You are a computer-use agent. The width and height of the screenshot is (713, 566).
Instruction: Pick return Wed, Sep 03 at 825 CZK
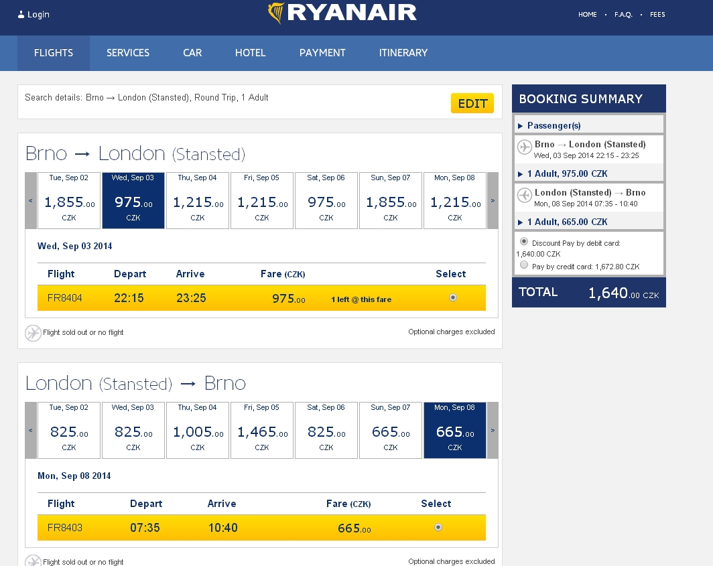pos(133,430)
